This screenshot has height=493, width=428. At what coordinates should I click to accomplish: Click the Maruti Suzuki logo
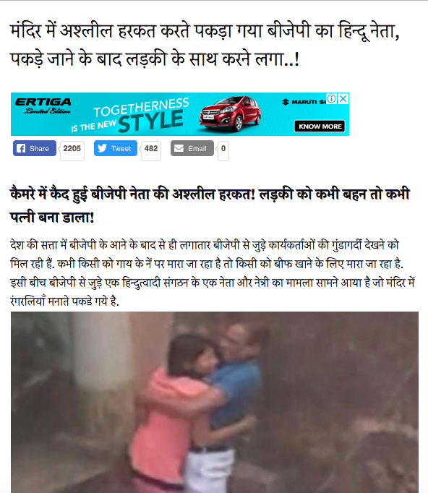click(304, 102)
